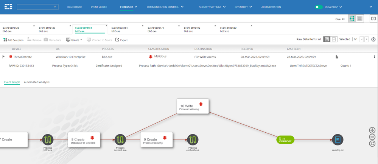Open the row document icon for ThreatDetect2
This screenshot has height=164, width=378.
(337, 57)
